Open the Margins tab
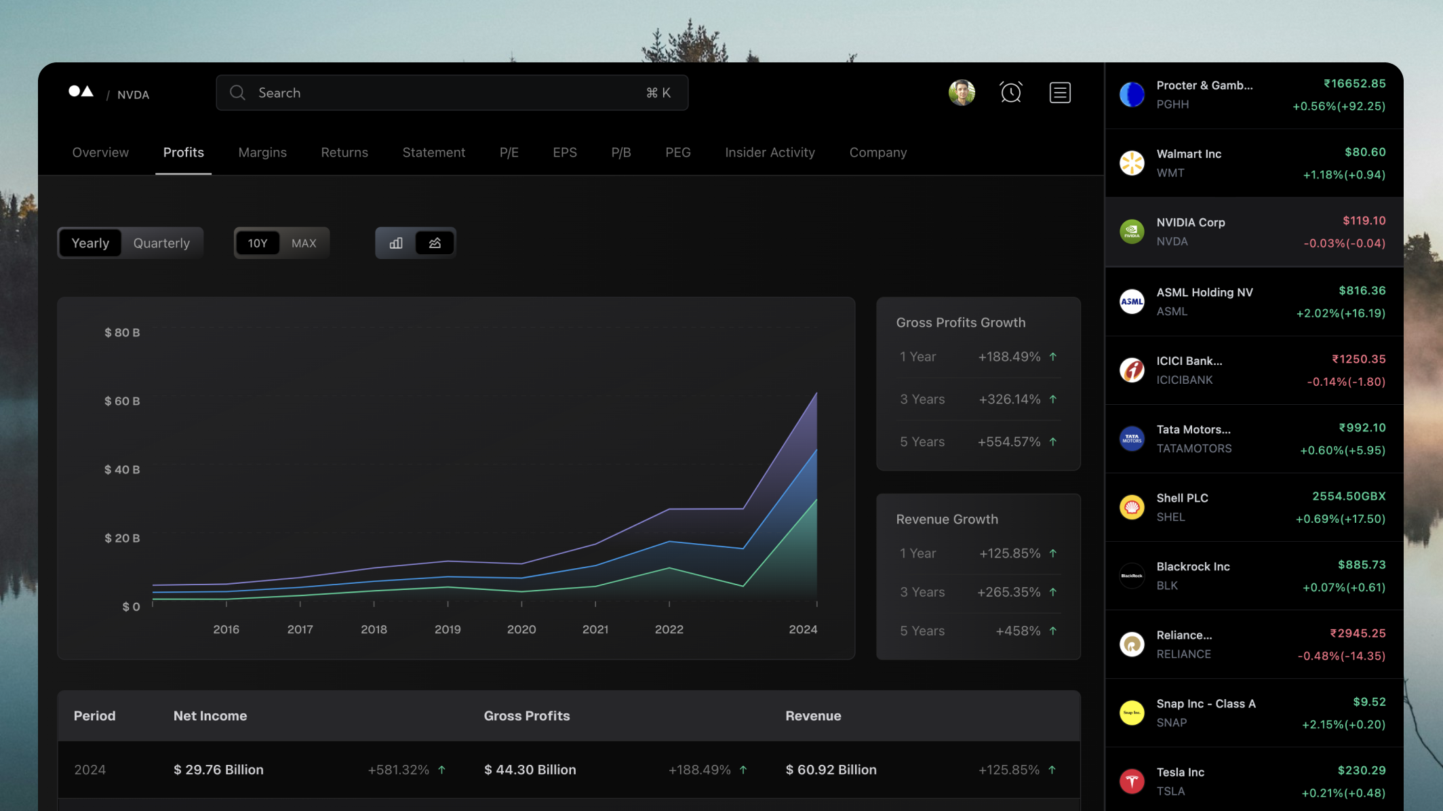This screenshot has height=811, width=1443. coord(262,153)
